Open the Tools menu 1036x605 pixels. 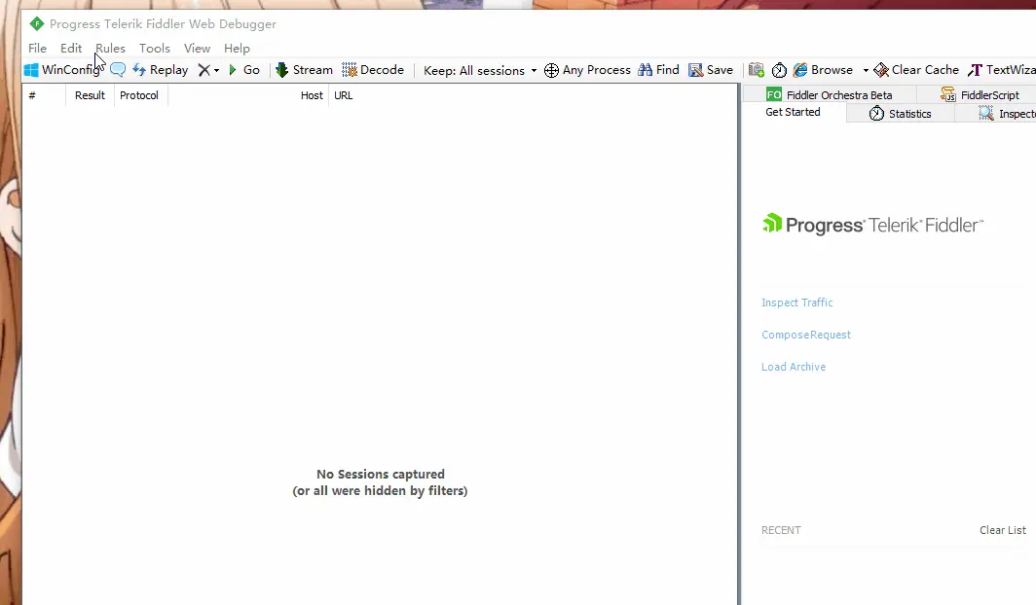click(155, 49)
